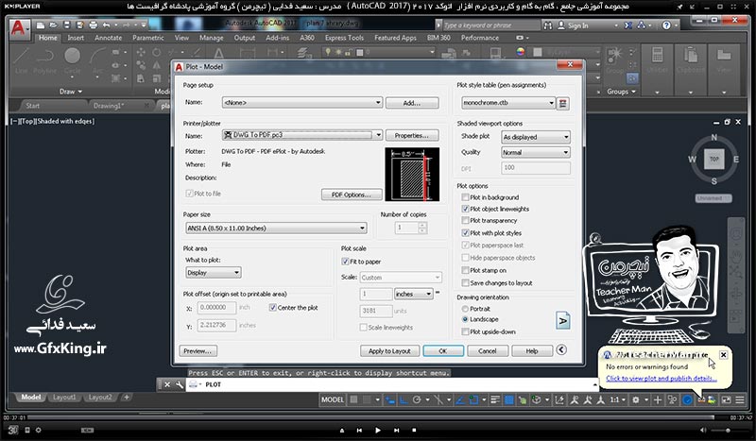Open Printer/plotter Name dropdown
The image size is (756, 441).
pyautogui.click(x=302, y=135)
